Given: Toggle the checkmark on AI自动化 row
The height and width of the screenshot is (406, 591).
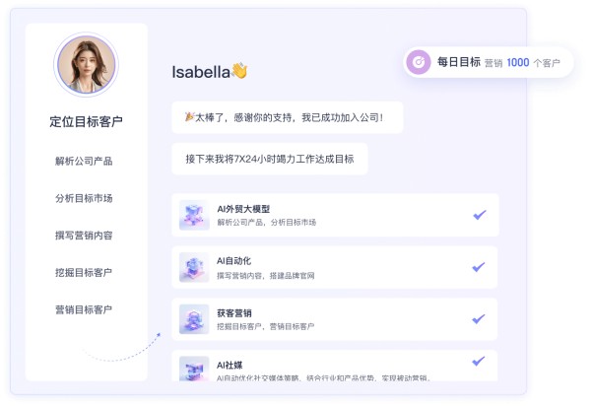Looking at the screenshot, I should click(x=479, y=267).
